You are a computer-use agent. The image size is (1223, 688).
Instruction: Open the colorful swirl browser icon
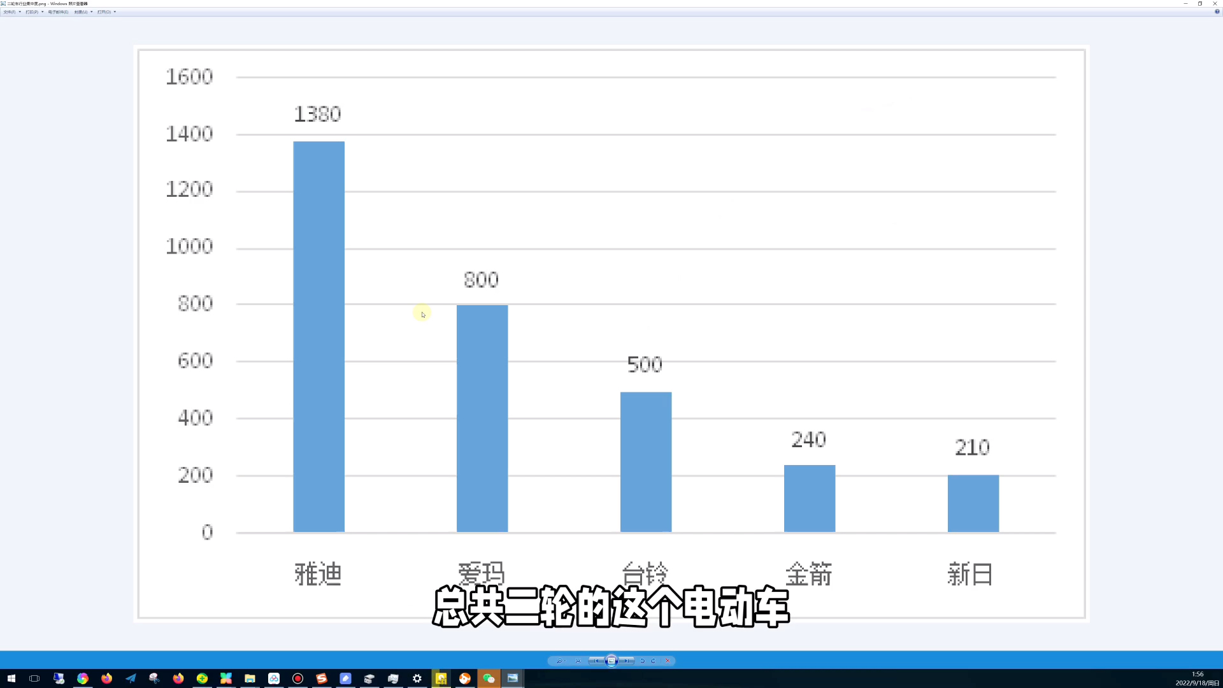pos(83,678)
